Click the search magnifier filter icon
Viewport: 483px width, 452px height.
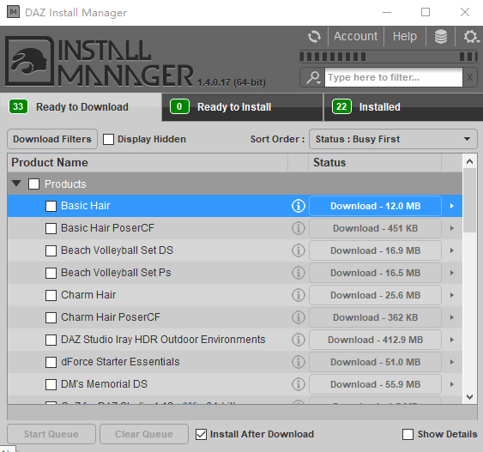pos(313,77)
